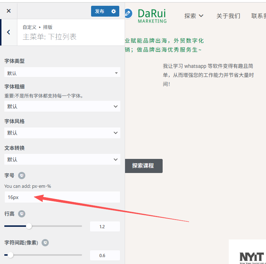This screenshot has height=264, width=266.
Task: Click the device icon next to 行高
Action: 22,214
